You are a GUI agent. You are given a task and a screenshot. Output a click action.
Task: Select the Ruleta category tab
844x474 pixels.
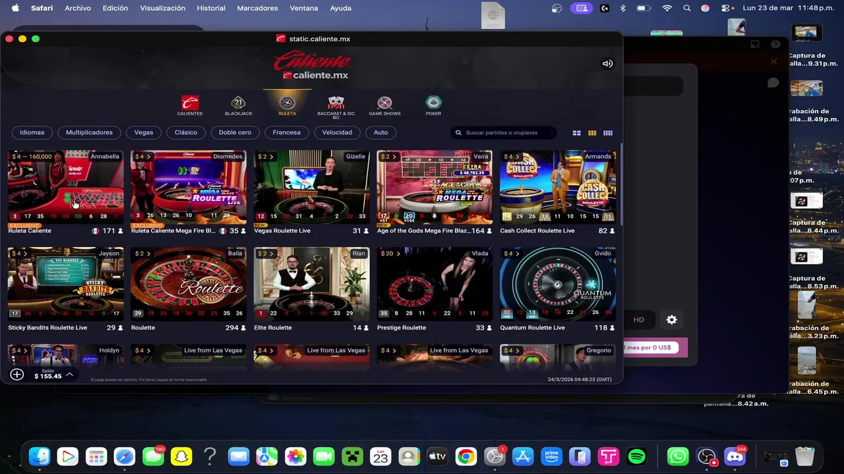(x=287, y=105)
